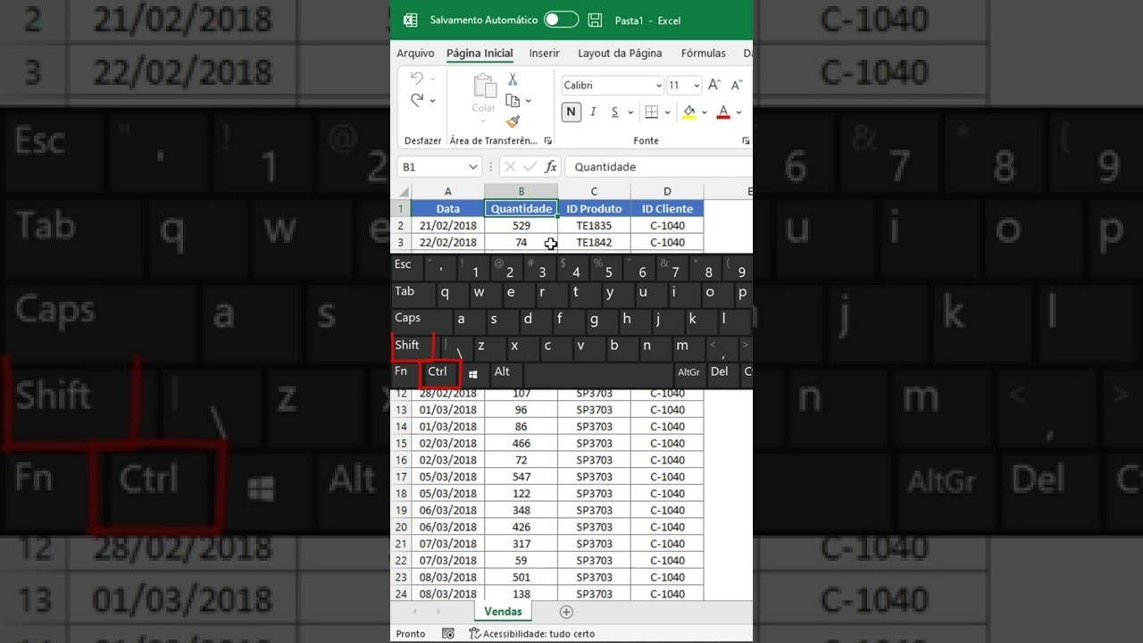Select the Vendas sheet tab
The height and width of the screenshot is (643, 1143).
503,612
